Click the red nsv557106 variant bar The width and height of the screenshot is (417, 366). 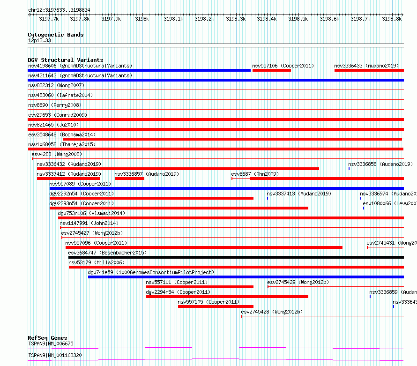(272, 70)
